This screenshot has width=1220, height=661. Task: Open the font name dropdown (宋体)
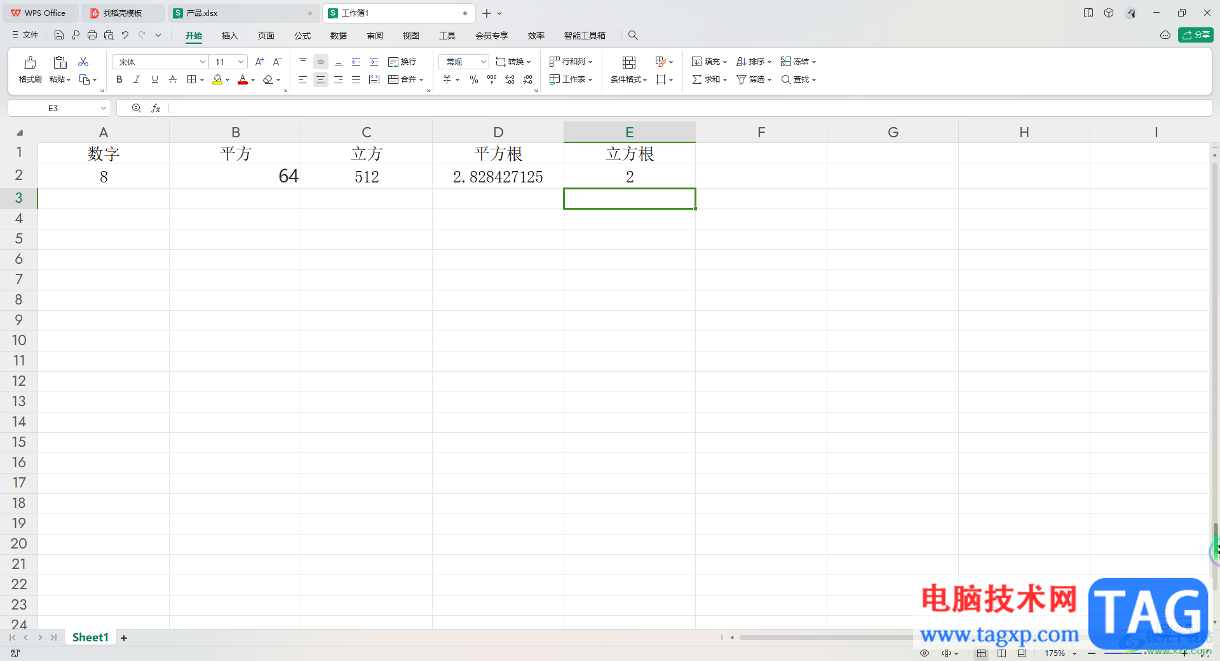pyautogui.click(x=203, y=62)
